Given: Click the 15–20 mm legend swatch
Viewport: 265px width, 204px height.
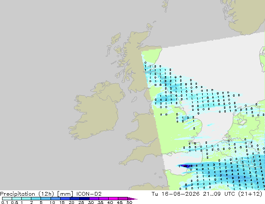Looking at the screenshot, I should click(65, 199).
